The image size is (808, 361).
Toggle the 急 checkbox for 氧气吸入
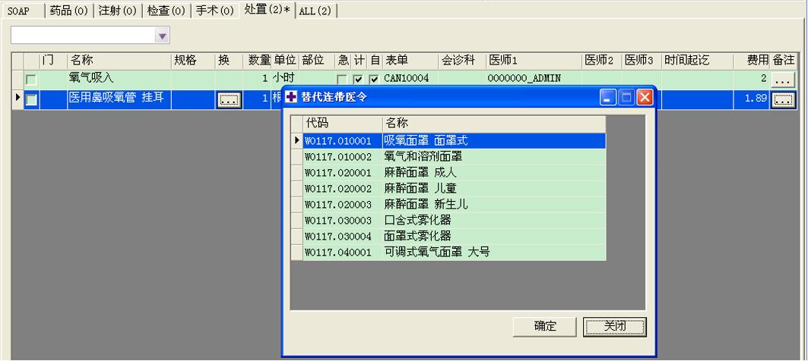(x=342, y=80)
